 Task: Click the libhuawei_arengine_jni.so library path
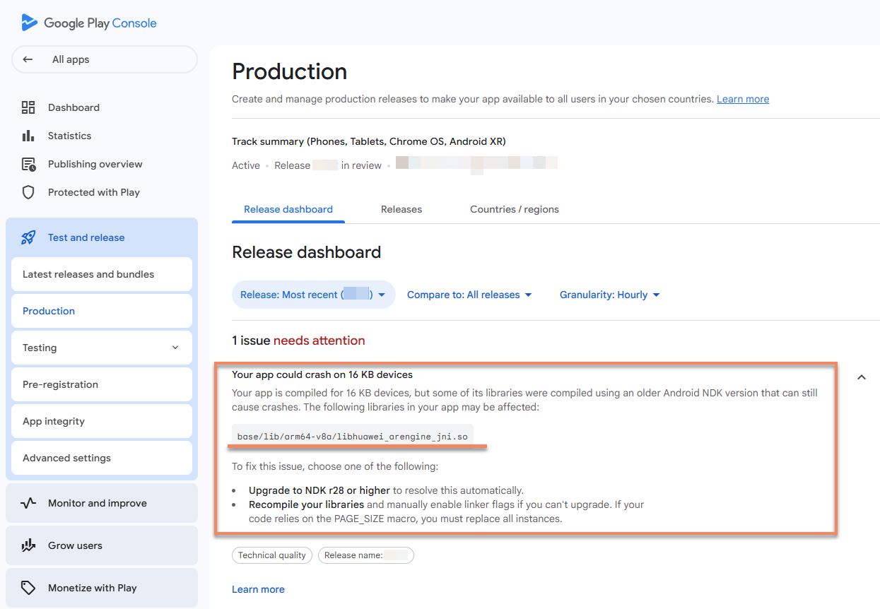pyautogui.click(x=353, y=437)
